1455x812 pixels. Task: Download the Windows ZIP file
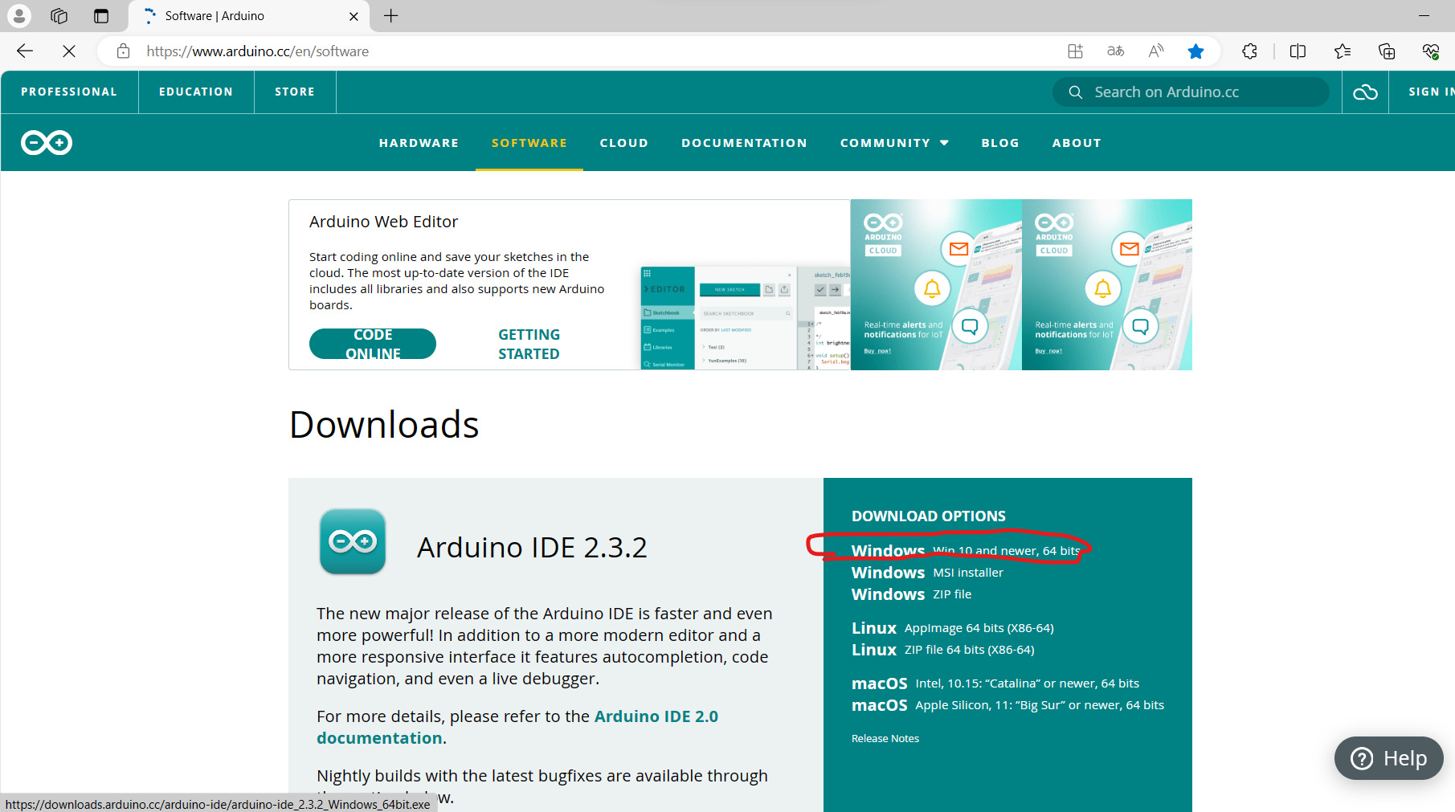tap(912, 594)
